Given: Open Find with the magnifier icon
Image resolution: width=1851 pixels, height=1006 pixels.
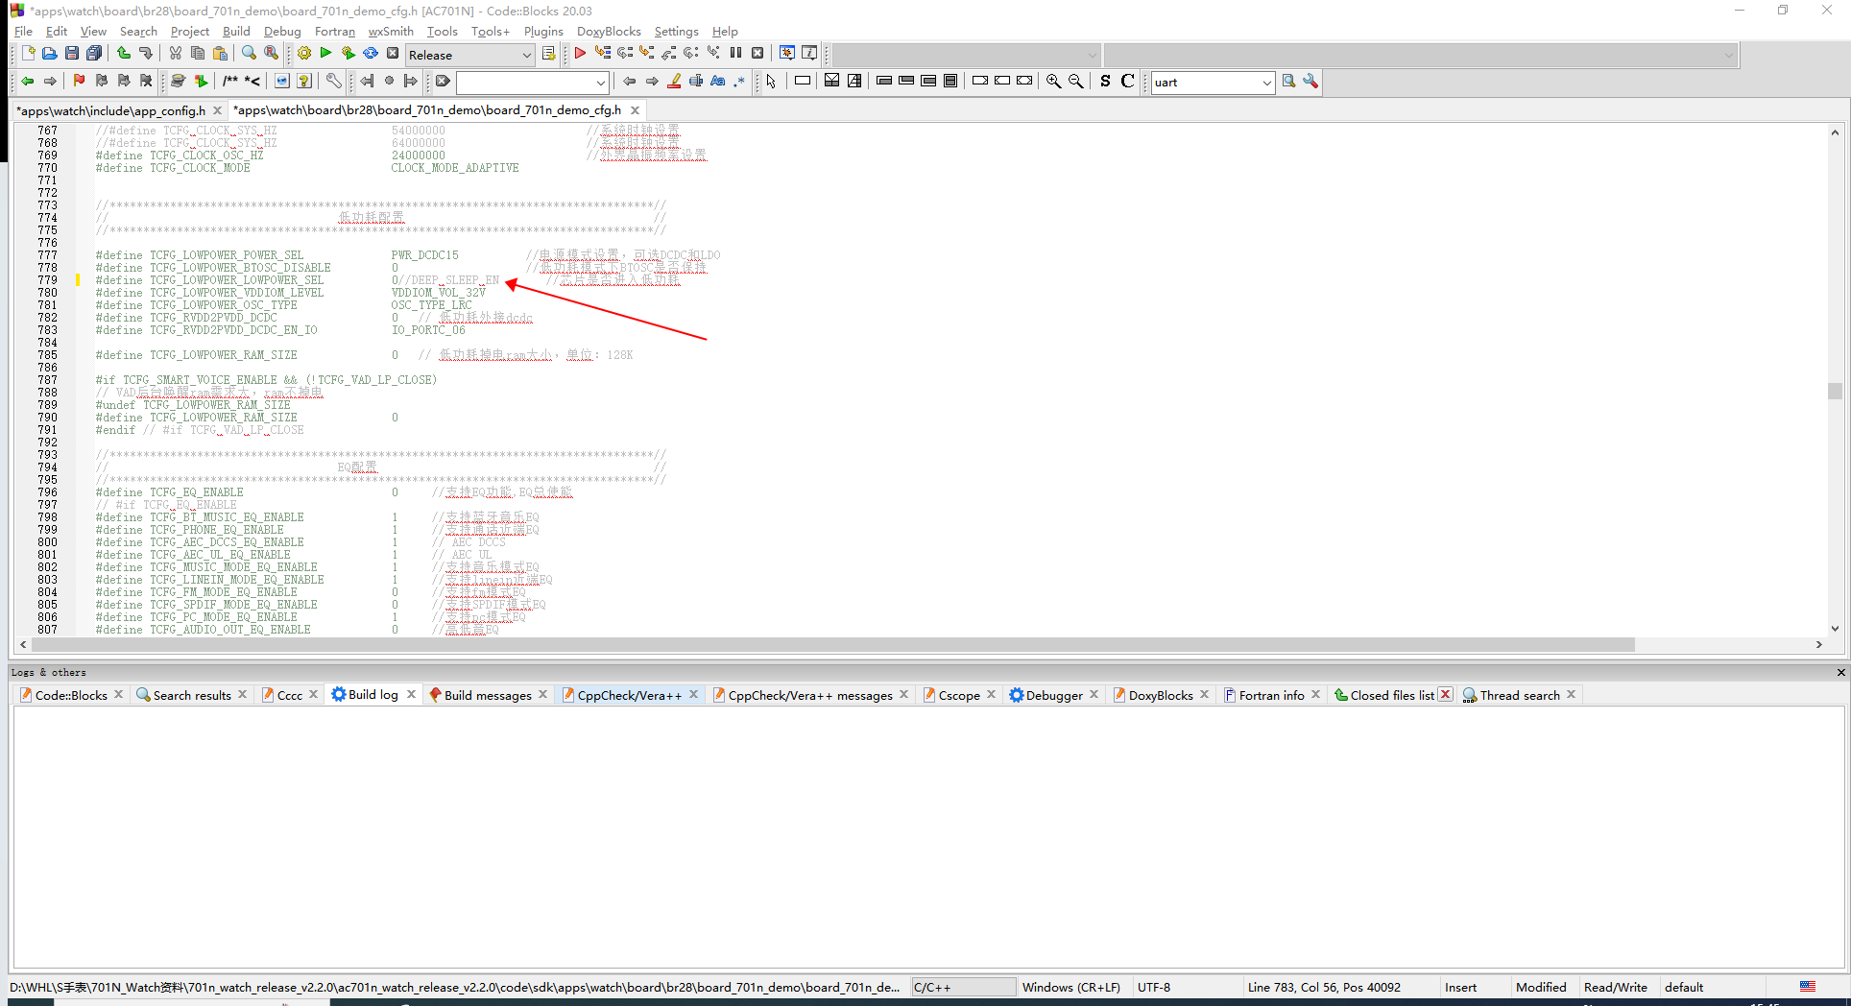Looking at the screenshot, I should coord(250,54).
